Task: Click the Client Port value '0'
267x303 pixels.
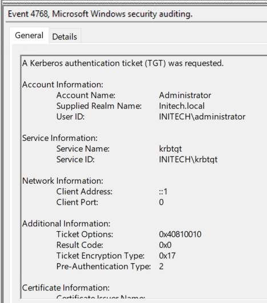Action: (161, 203)
